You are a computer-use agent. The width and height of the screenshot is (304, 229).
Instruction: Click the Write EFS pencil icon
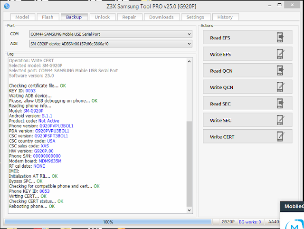pos(280,54)
